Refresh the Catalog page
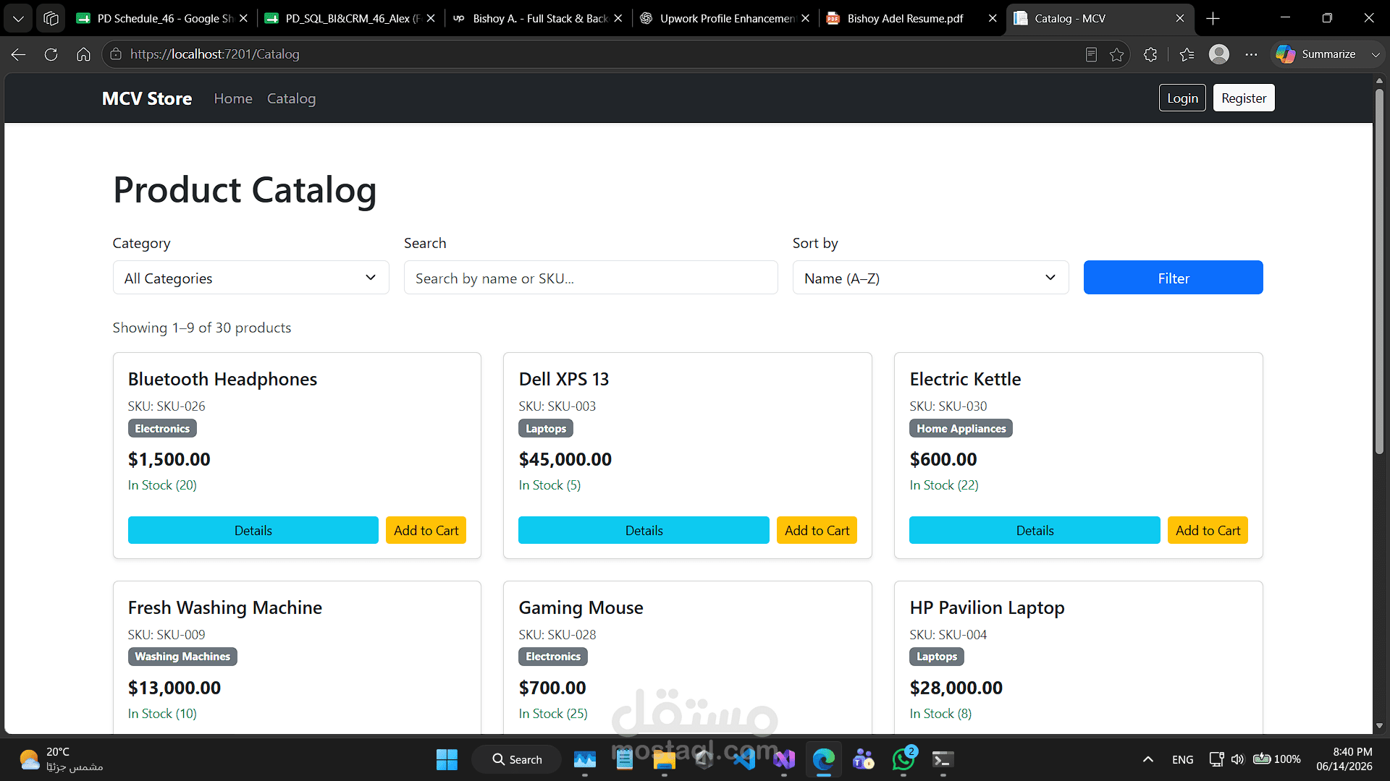Viewport: 1390px width, 781px height. click(51, 54)
